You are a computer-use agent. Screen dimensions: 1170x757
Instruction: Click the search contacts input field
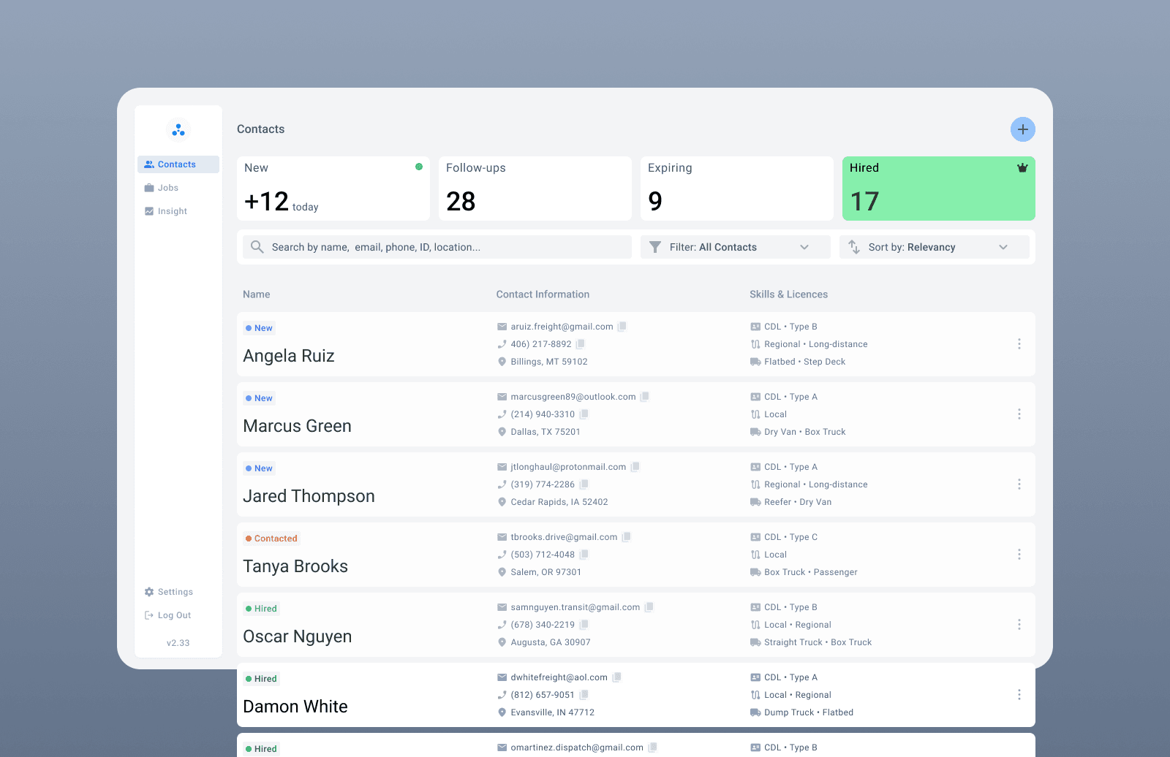coord(437,247)
